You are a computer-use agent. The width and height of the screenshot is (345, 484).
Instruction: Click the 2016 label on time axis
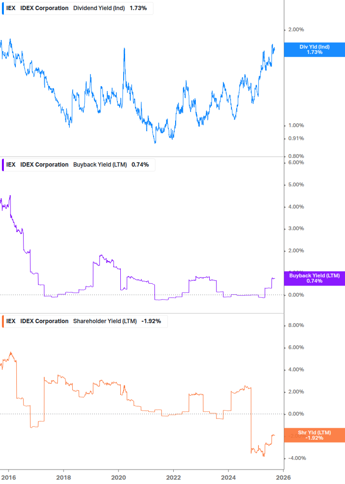coord(8,478)
